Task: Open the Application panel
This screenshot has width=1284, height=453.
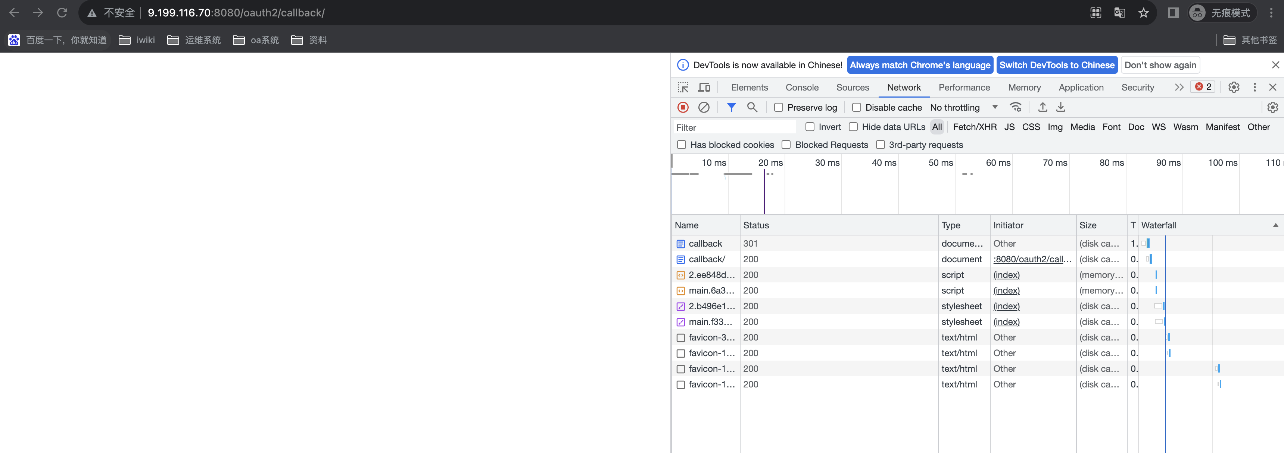Action: [x=1080, y=87]
